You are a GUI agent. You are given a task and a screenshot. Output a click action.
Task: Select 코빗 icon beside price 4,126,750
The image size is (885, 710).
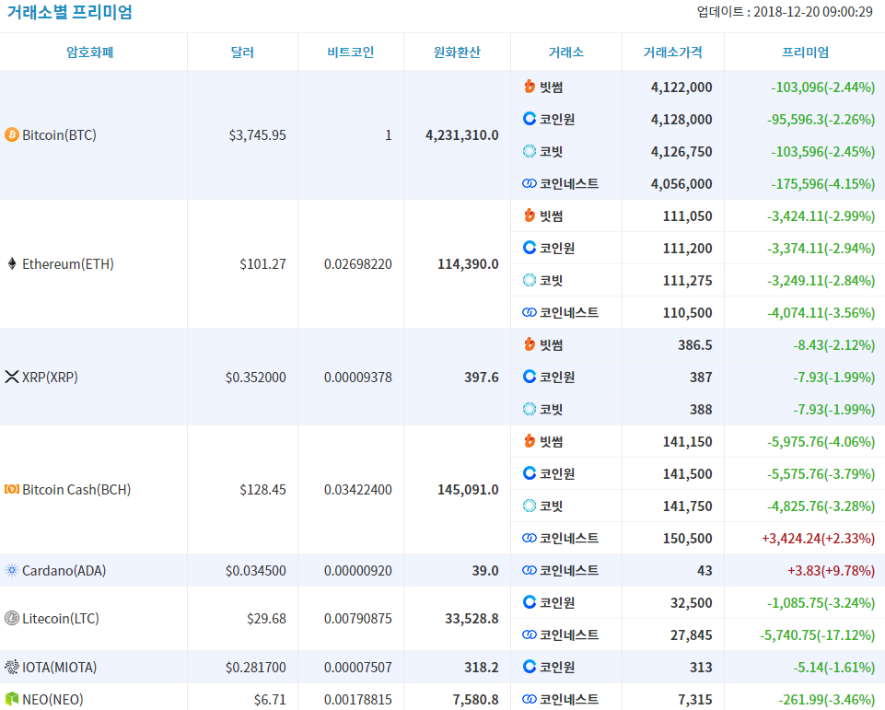(x=530, y=151)
